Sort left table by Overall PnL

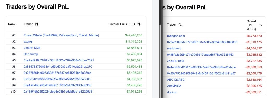(139, 24)
